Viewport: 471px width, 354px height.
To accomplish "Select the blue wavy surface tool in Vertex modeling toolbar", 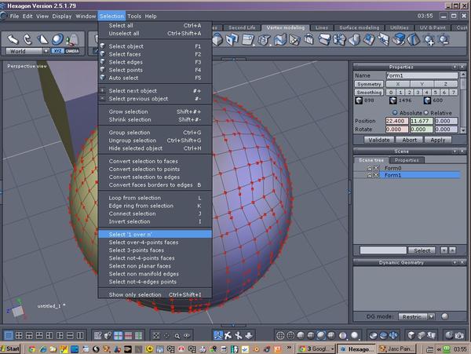I will 279,40.
